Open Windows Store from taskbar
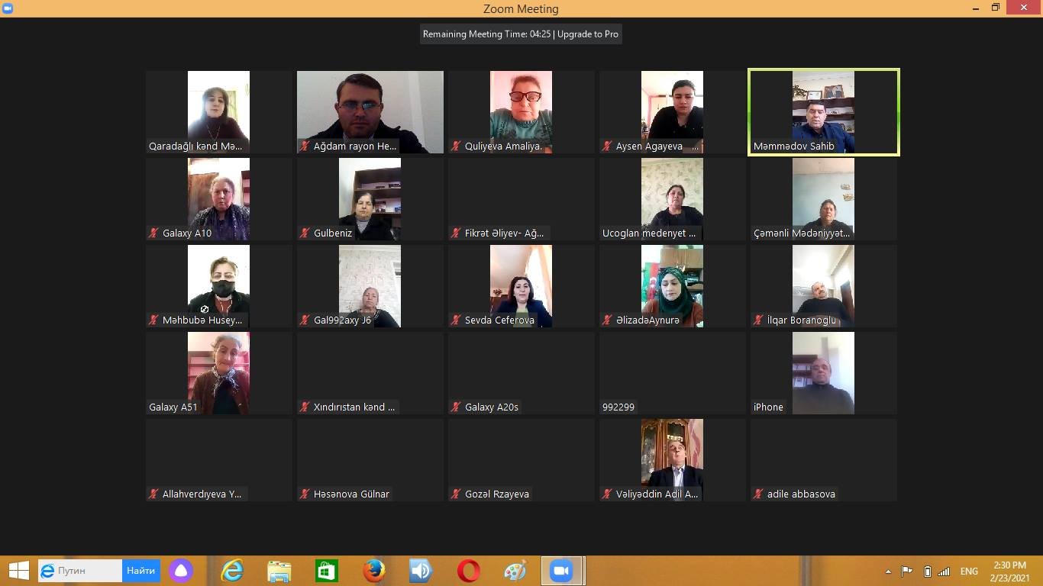The height and width of the screenshot is (586, 1043). (x=327, y=571)
